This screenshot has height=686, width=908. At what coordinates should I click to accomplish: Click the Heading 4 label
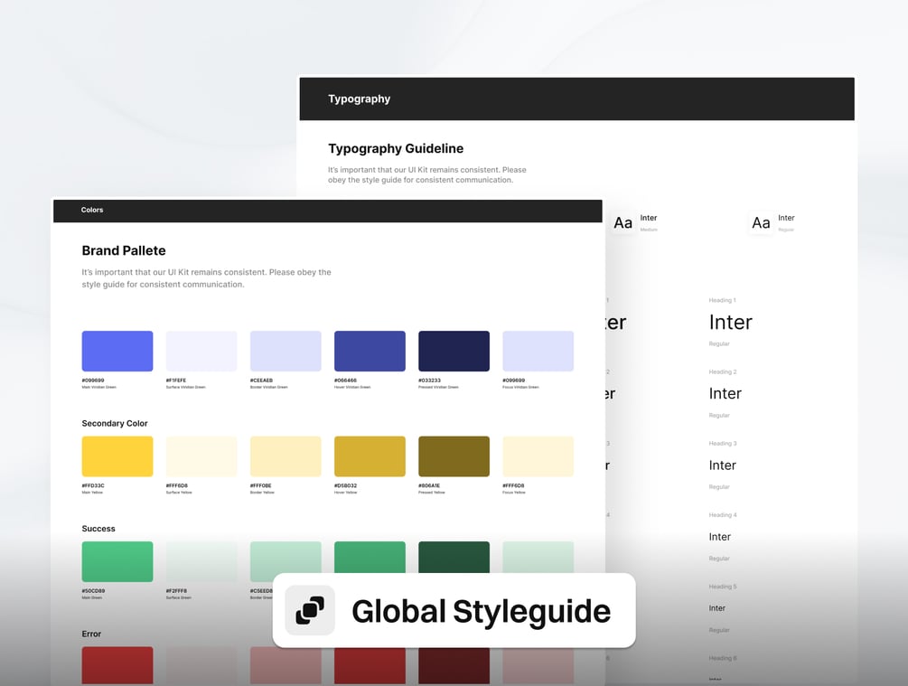pos(723,515)
